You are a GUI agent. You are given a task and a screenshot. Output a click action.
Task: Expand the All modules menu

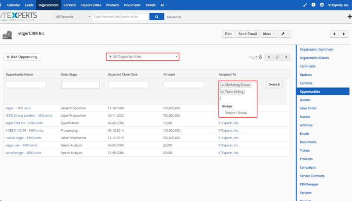pyautogui.click(x=164, y=5)
